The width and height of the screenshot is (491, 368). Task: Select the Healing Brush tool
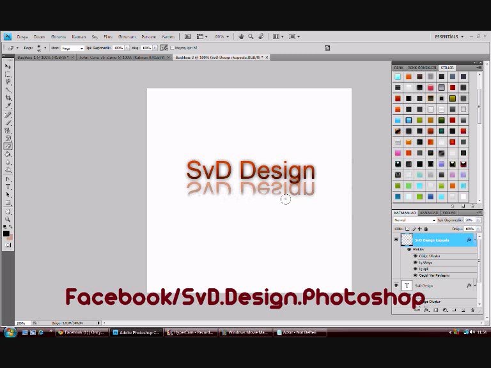click(8, 115)
